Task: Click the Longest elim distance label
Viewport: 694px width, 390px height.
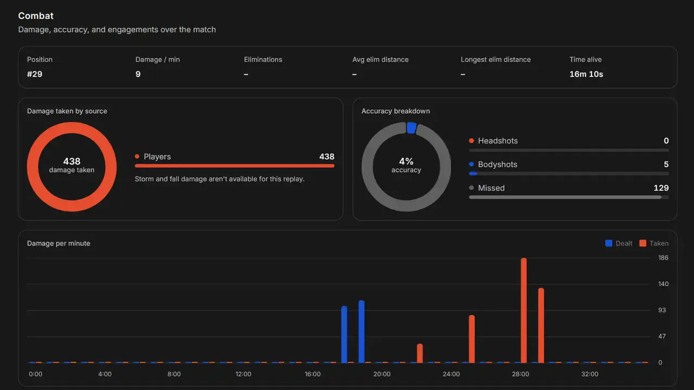Action: tap(496, 60)
